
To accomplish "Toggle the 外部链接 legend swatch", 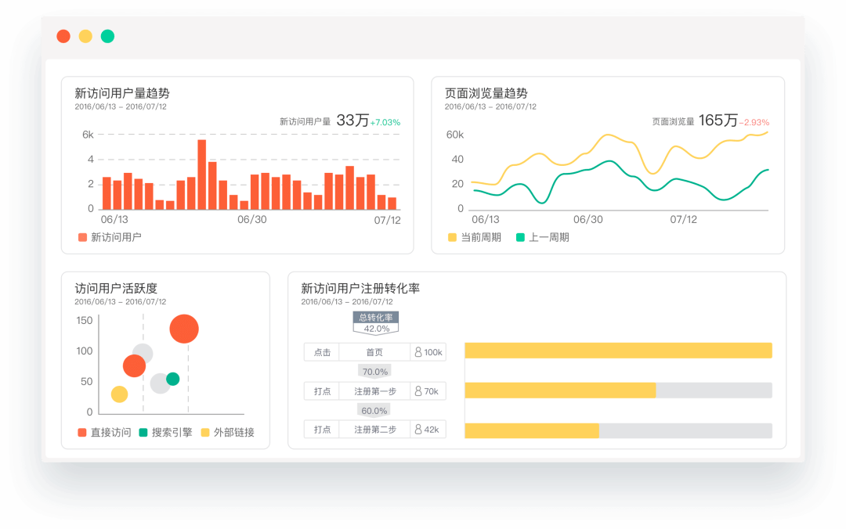I will (205, 433).
